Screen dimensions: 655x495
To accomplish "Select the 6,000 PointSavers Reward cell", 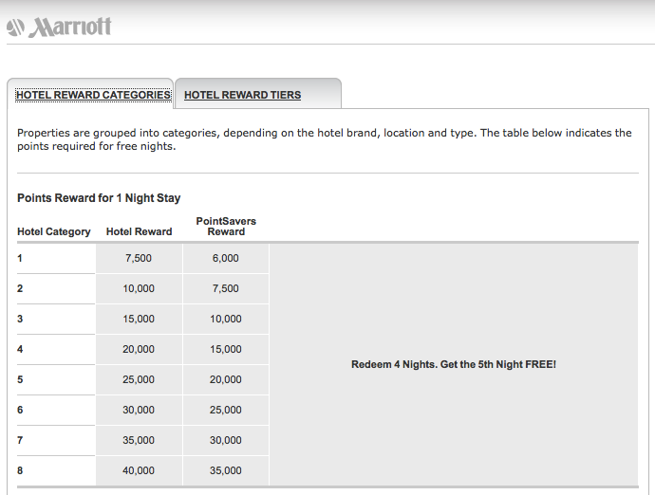I will coord(226,258).
